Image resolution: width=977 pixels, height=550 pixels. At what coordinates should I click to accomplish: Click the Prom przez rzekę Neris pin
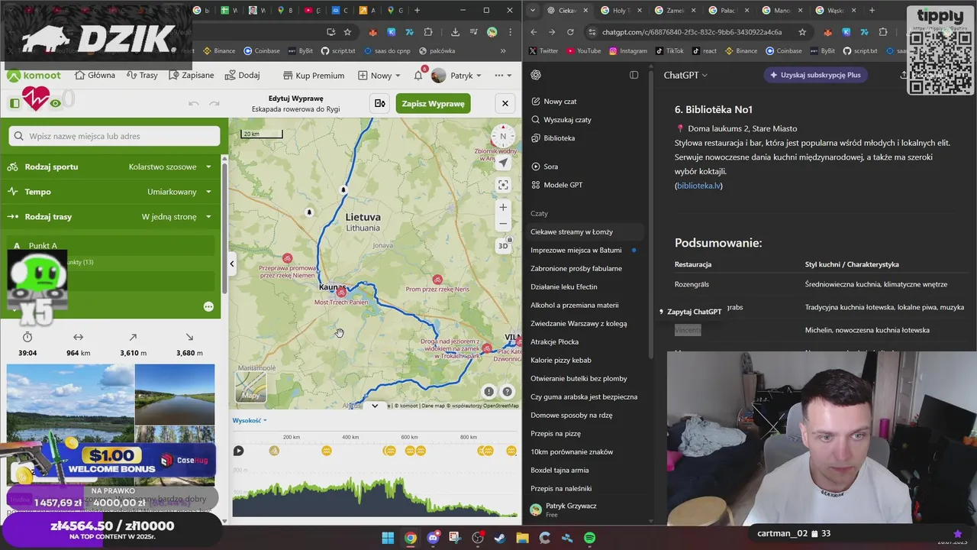[437, 280]
